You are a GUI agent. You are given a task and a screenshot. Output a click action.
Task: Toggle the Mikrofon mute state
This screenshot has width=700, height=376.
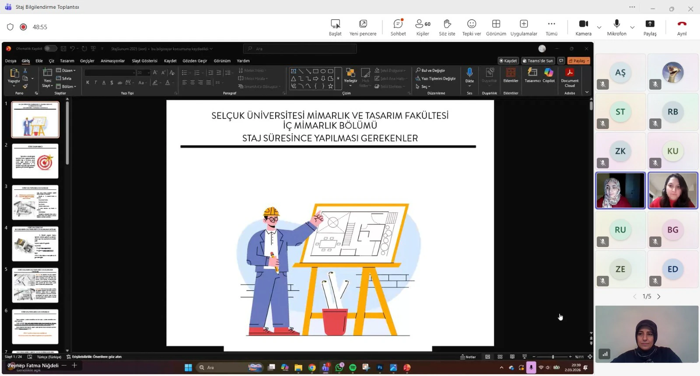click(x=616, y=24)
